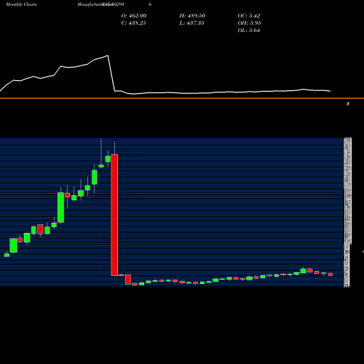Click the last red candle of the chart
The height and width of the screenshot is (364, 364).
pos(331,274)
